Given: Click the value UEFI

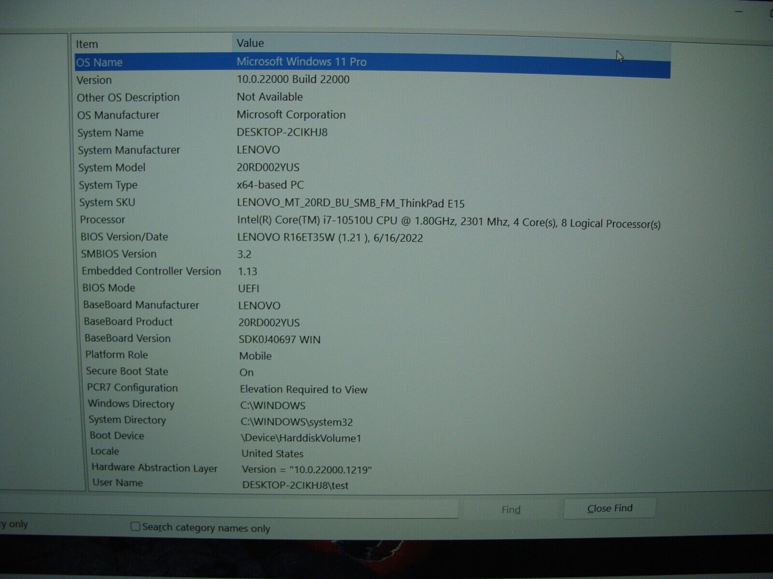Looking at the screenshot, I should (x=248, y=289).
